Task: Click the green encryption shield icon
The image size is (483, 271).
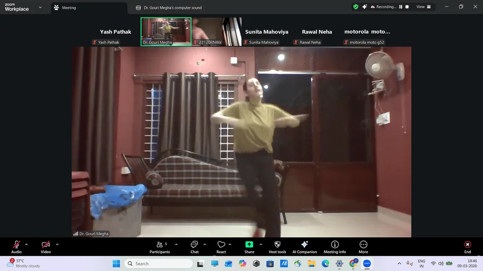Action: coord(356,7)
